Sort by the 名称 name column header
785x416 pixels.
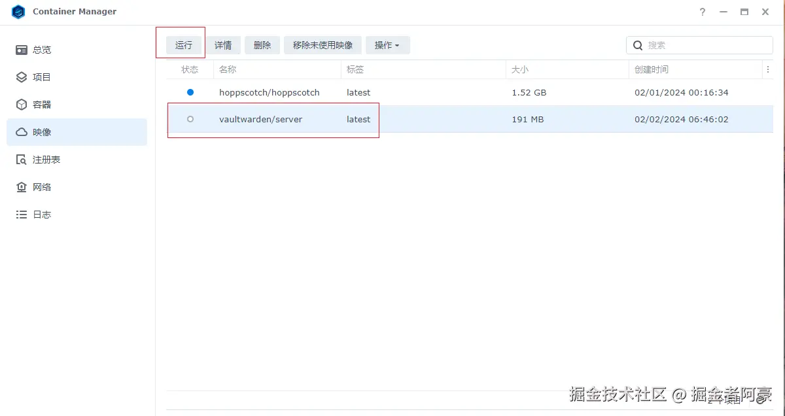(x=277, y=69)
